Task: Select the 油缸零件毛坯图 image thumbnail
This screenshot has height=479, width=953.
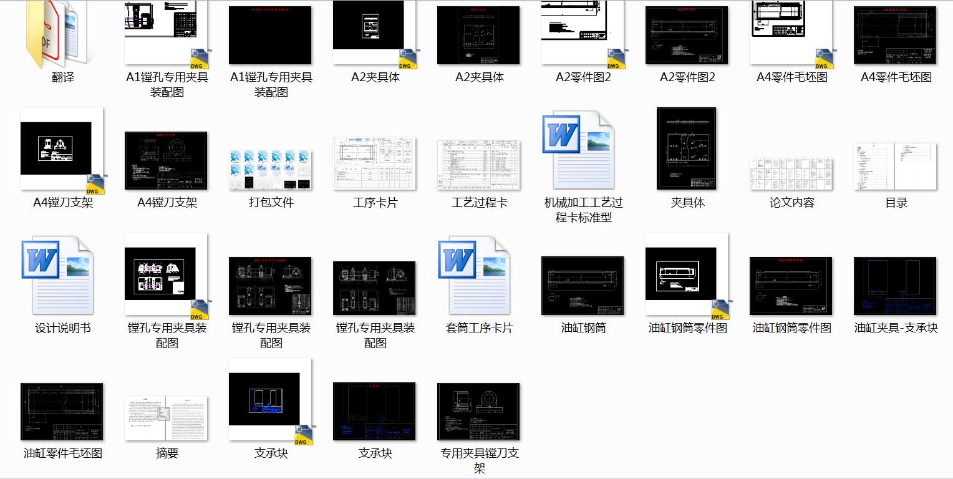Action: click(62, 412)
